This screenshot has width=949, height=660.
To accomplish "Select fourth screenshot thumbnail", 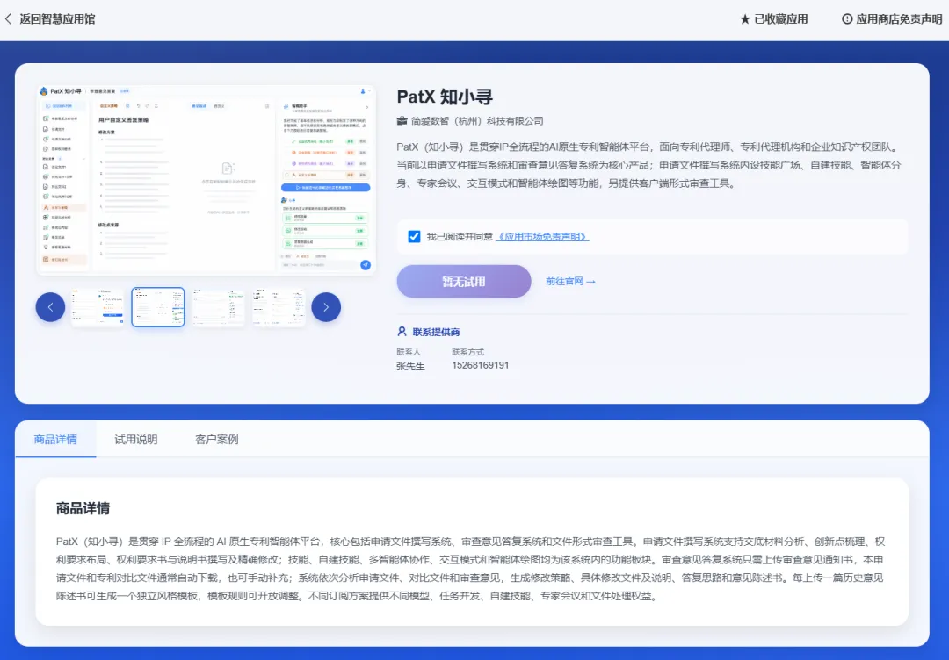I will [279, 307].
